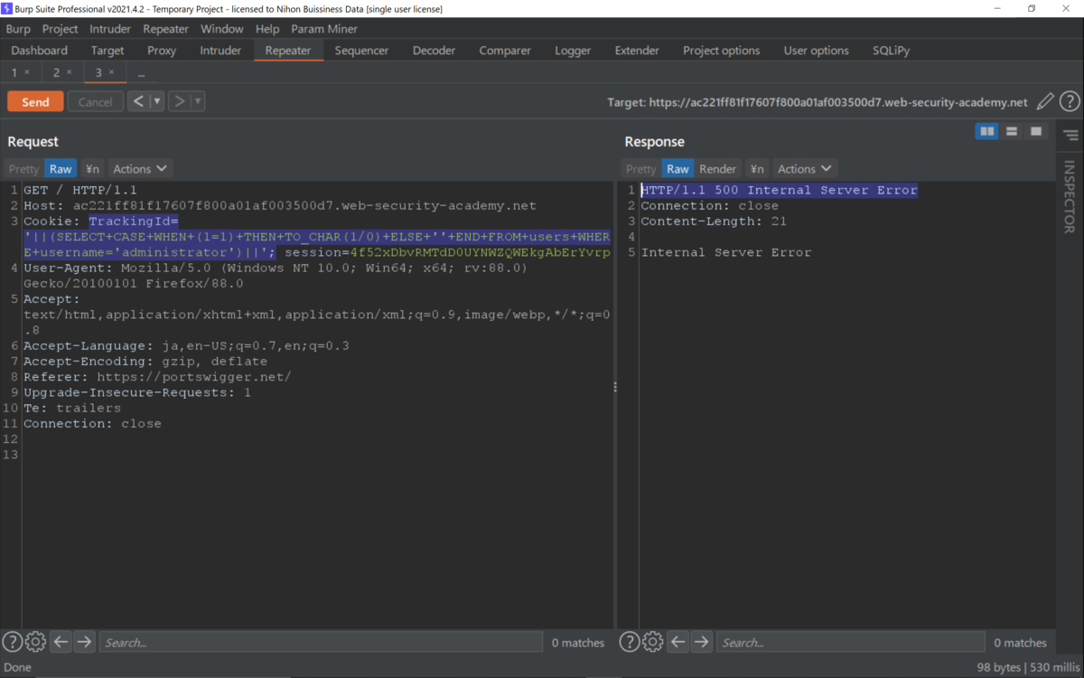Viewport: 1084px width, 678px height.
Task: Open the Project menu
Action: click(x=61, y=29)
